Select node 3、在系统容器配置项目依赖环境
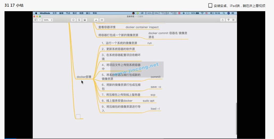Viewport: 274px width, 139px height. point(121,57)
